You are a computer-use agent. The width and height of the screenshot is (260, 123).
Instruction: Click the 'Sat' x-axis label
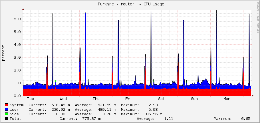pos(162,99)
